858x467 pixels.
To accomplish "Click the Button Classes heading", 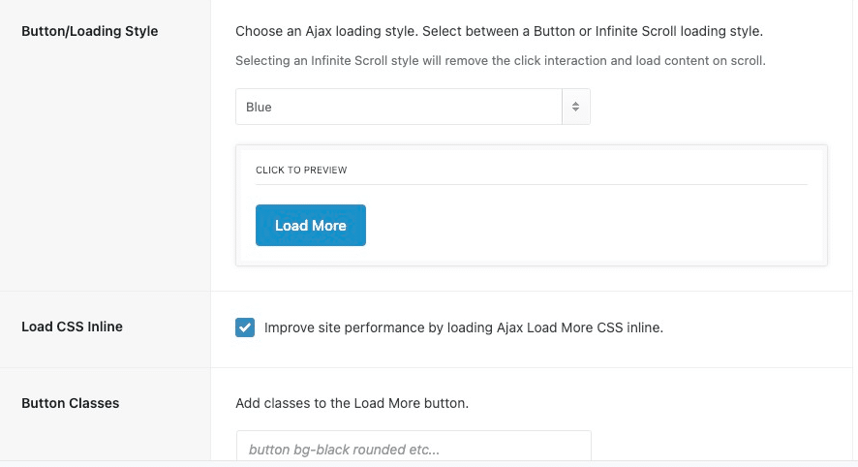I will 70,403.
